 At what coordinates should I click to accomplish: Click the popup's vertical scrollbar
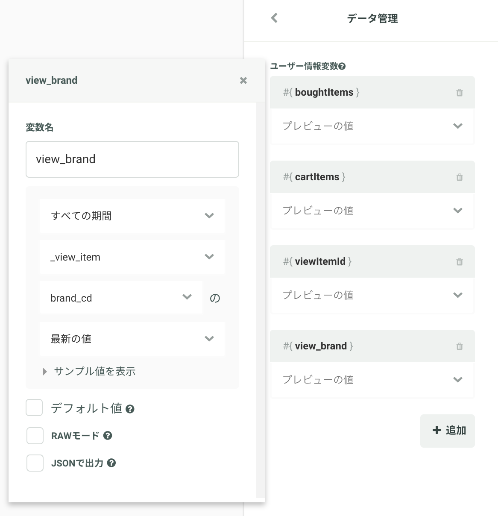tap(260, 300)
